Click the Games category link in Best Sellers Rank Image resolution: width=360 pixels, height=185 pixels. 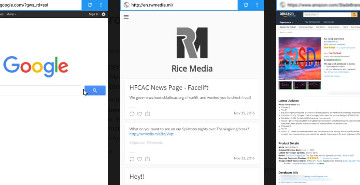(x=320, y=164)
